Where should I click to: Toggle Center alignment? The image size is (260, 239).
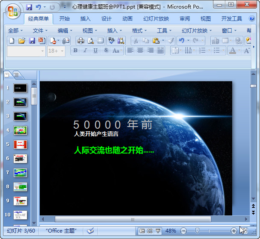click(x=140, y=50)
